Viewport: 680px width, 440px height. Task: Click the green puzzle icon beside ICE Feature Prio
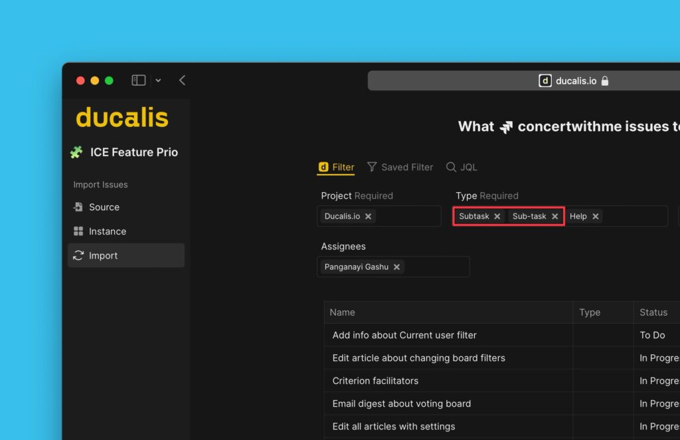click(78, 152)
